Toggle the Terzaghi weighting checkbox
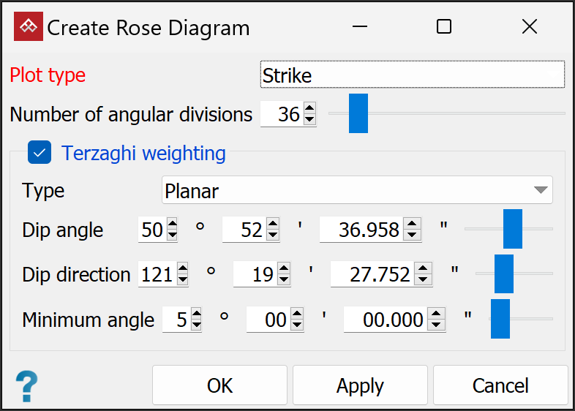This screenshot has height=411, width=575. (x=39, y=153)
